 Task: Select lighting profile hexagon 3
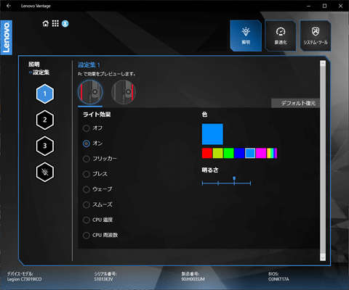coord(45,146)
